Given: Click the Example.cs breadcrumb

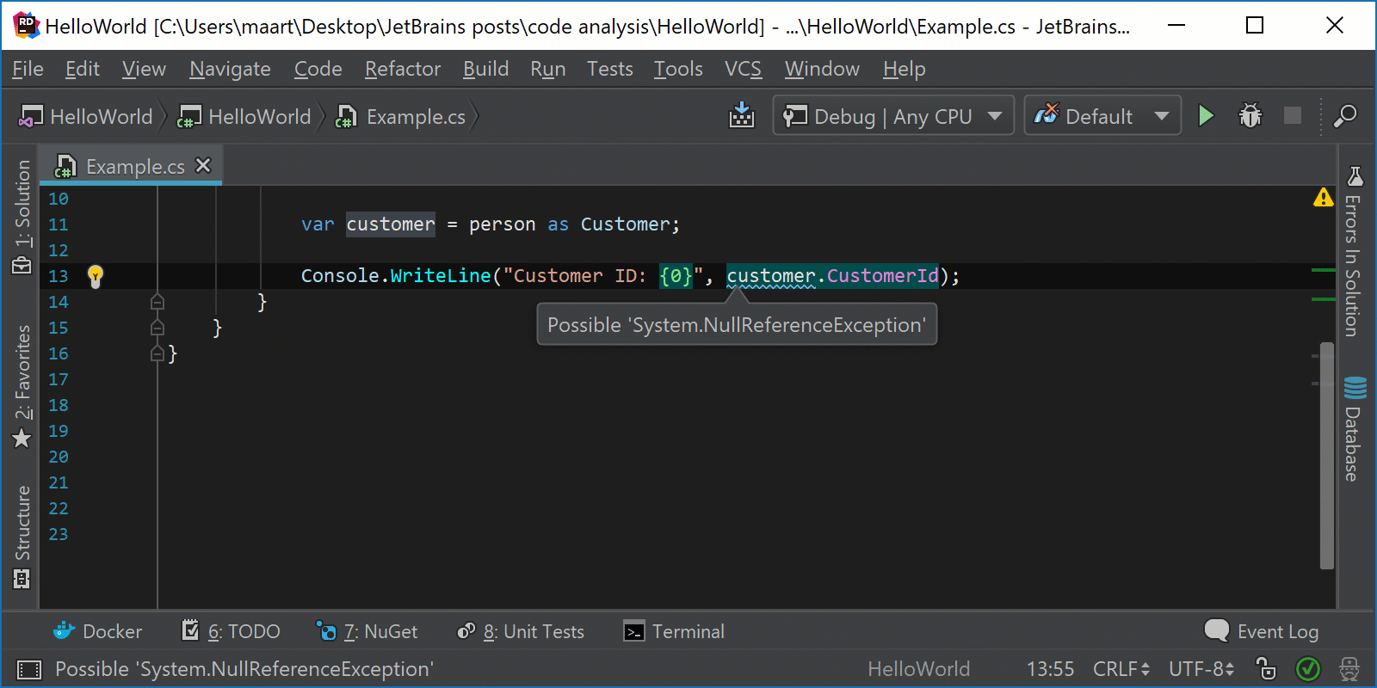Looking at the screenshot, I should click(x=402, y=116).
